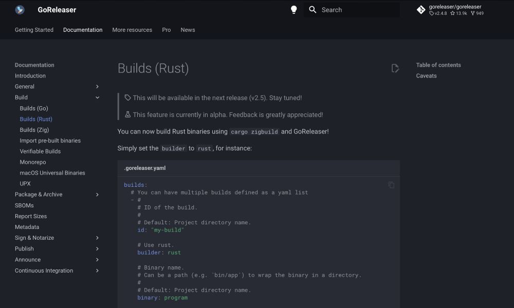Open Builds (Go) page
The width and height of the screenshot is (514, 308).
[x=34, y=108]
